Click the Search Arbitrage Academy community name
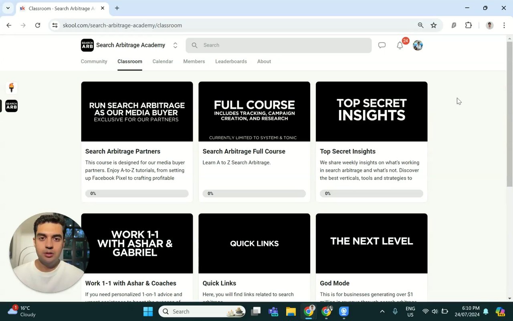The height and width of the screenshot is (321, 513). [x=131, y=45]
